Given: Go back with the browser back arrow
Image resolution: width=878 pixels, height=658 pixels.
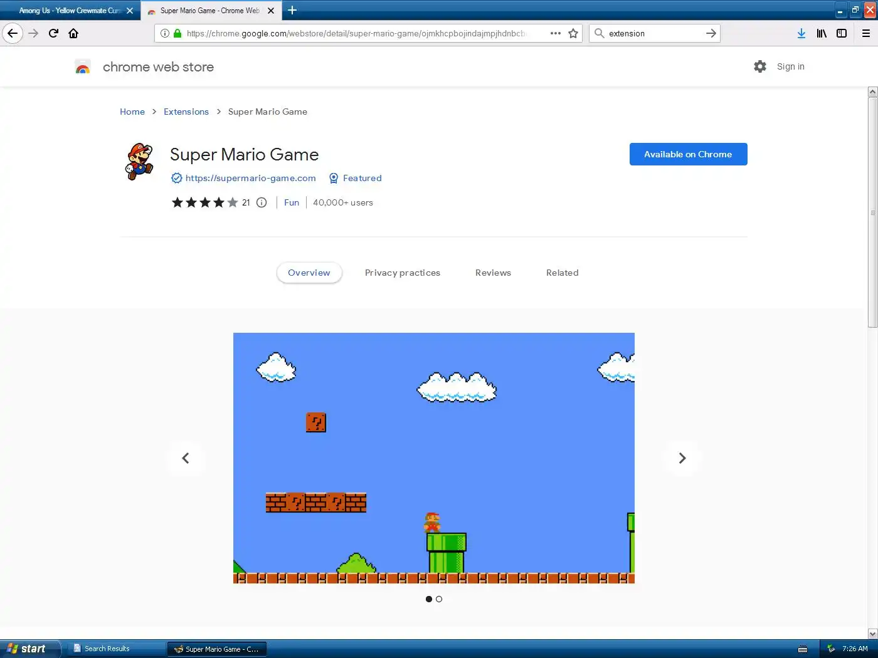Looking at the screenshot, I should (13, 33).
